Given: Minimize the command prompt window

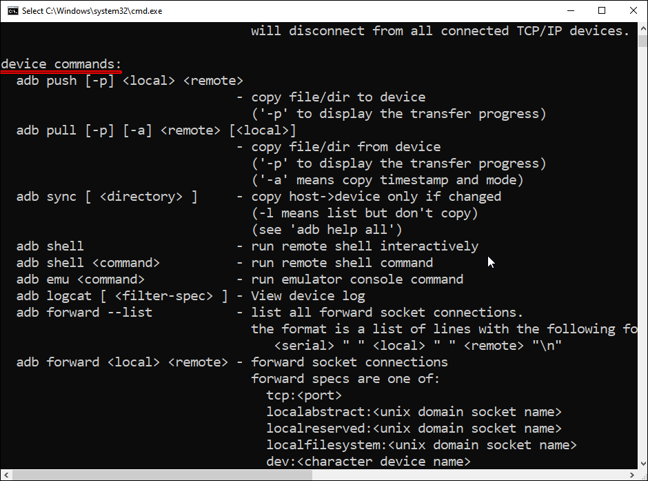Looking at the screenshot, I should click(570, 10).
